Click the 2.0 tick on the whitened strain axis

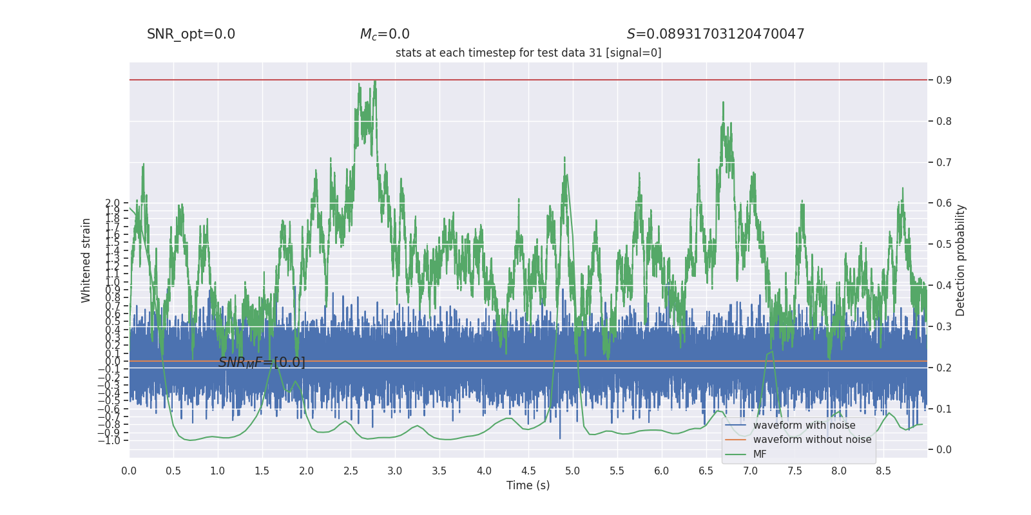112,203
